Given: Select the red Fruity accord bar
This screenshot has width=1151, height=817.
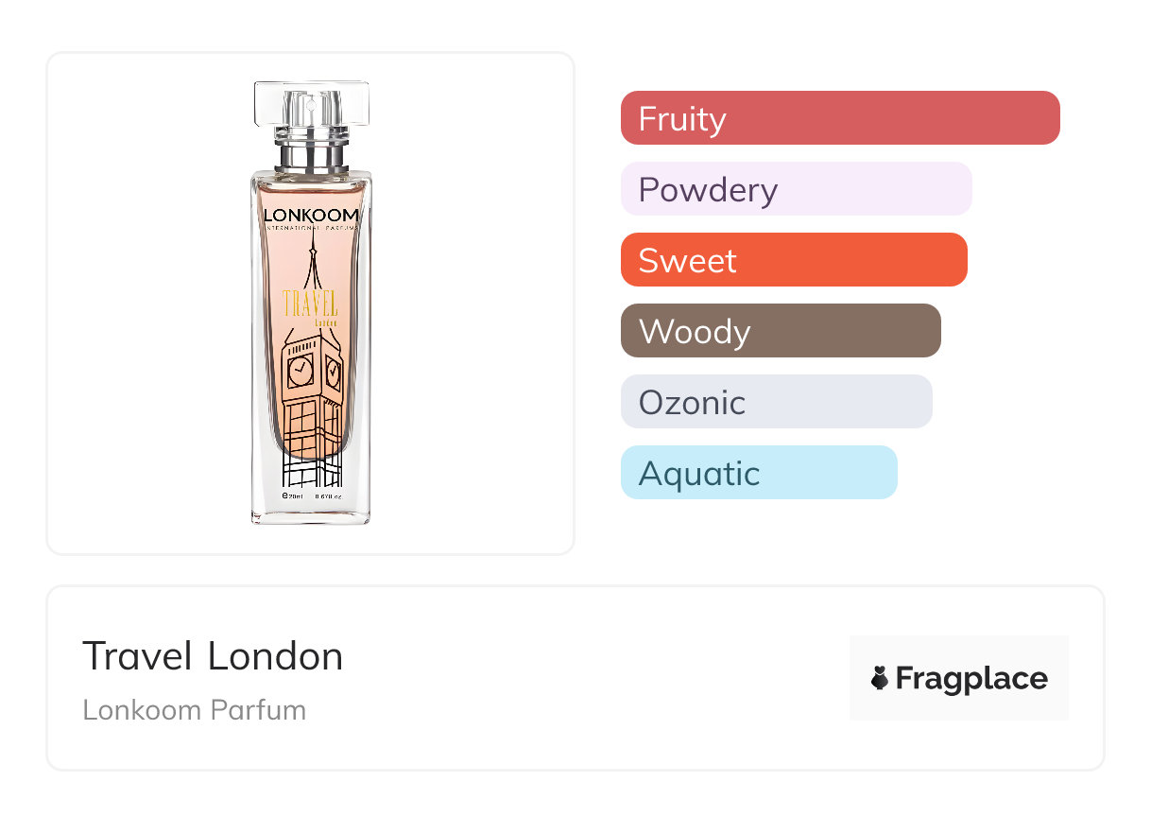Looking at the screenshot, I should point(840,118).
